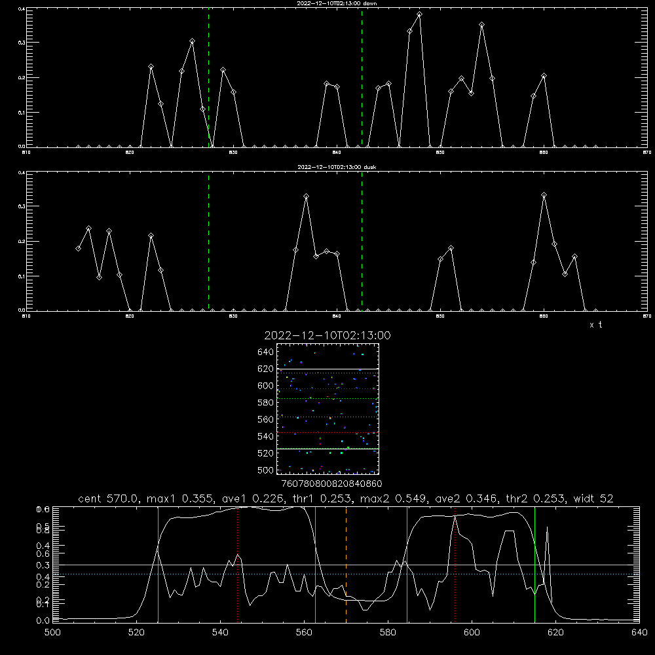Click the green vertical line near 585 in the bottom plot

point(407,564)
